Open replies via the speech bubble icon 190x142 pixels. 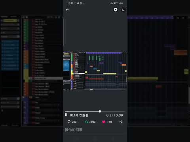click(69, 122)
